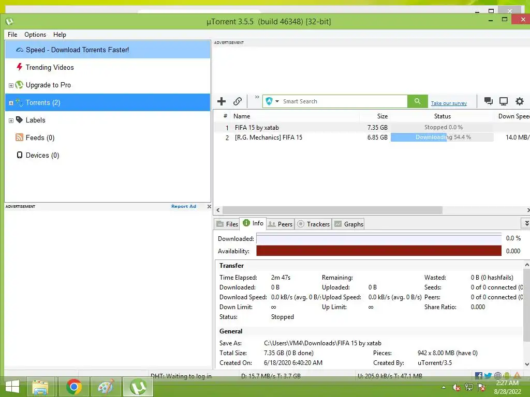
Task: Expand the Labels tree node
Action: click(11, 120)
